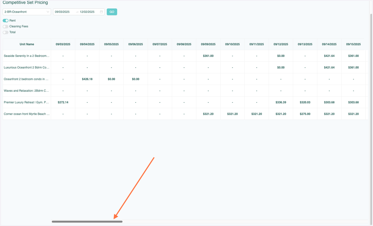
Task: Click the 09/14/2025 column header
Action: click(x=329, y=44)
